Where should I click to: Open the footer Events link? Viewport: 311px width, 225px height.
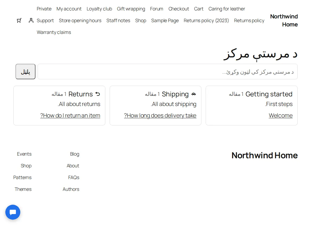(24, 154)
